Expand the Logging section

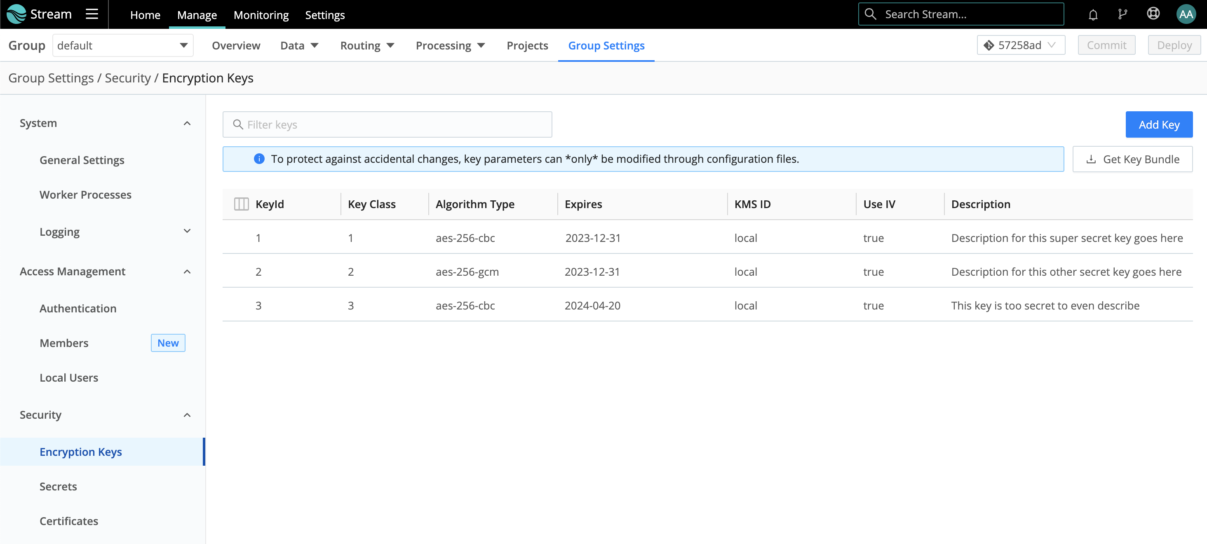pyautogui.click(x=187, y=231)
